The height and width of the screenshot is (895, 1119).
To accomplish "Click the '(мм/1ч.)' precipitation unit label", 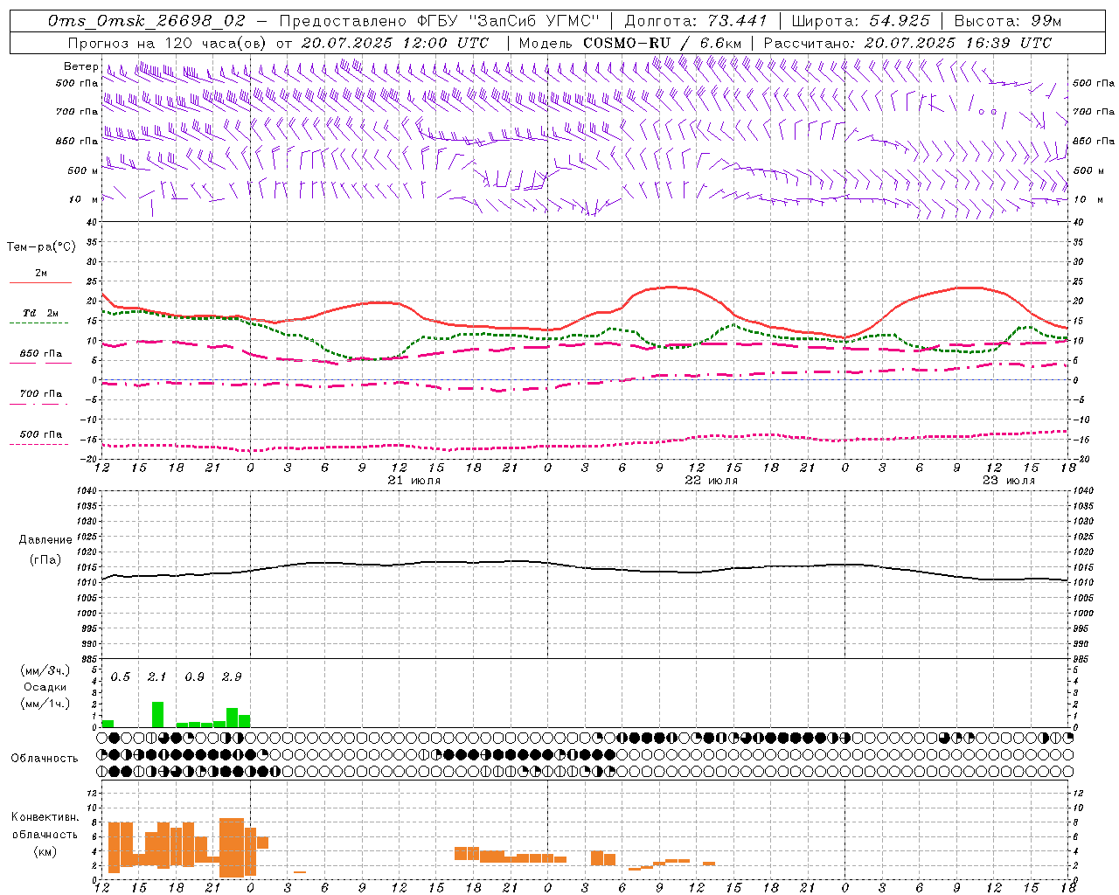I will pos(45,704).
